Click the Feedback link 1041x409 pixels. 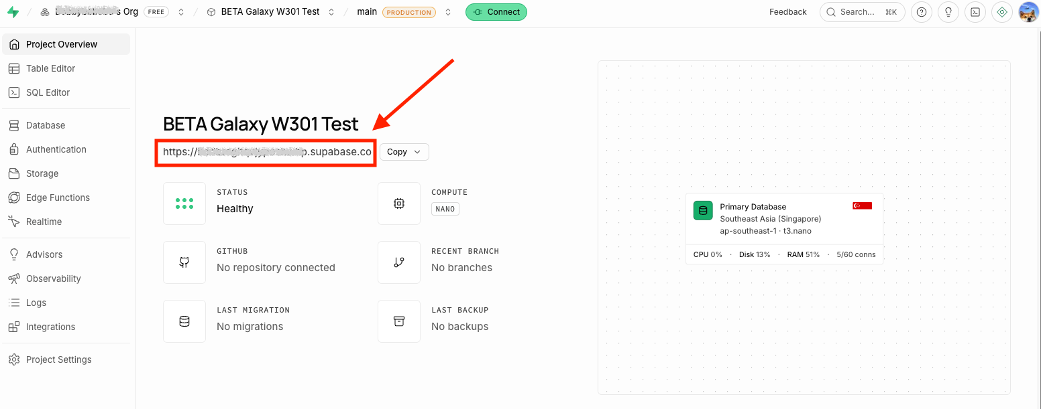(x=788, y=12)
